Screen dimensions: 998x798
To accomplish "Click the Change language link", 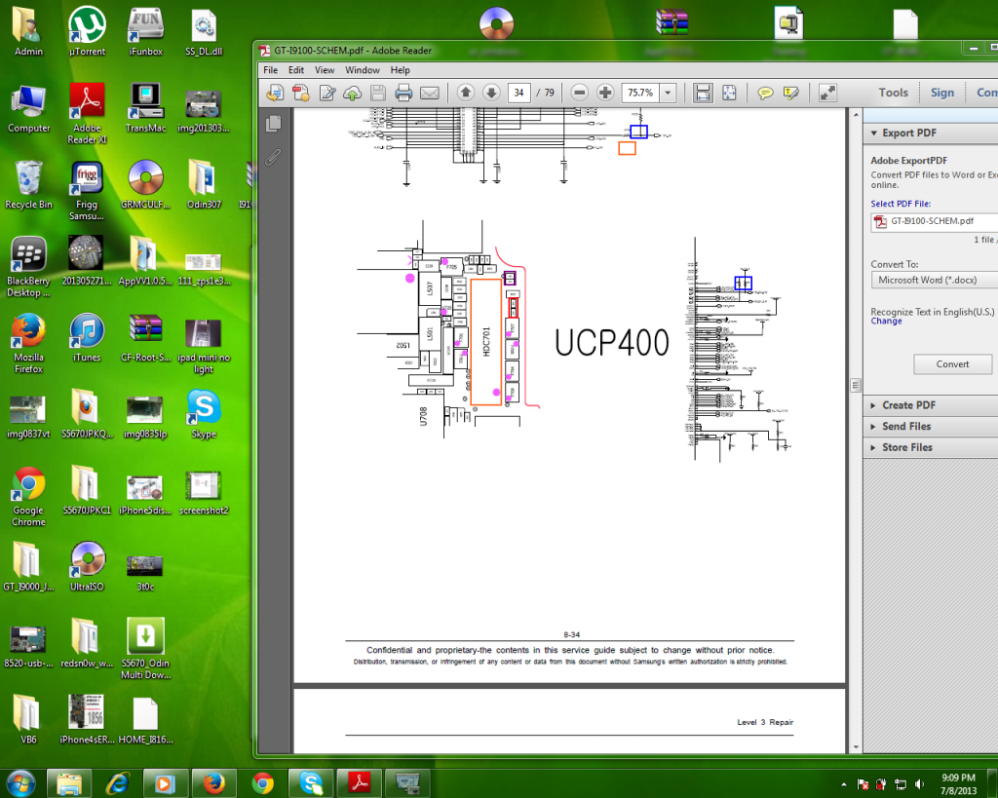I will tap(886, 322).
